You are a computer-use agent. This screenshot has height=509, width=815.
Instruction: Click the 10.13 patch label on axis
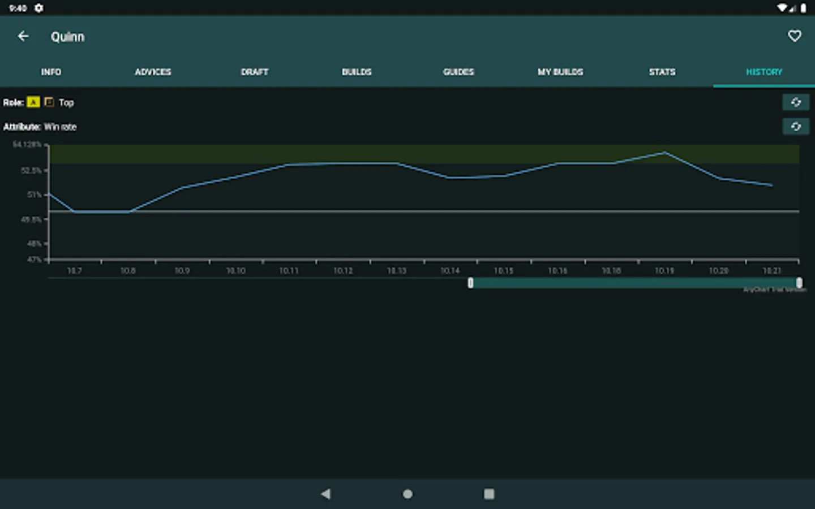pos(396,271)
